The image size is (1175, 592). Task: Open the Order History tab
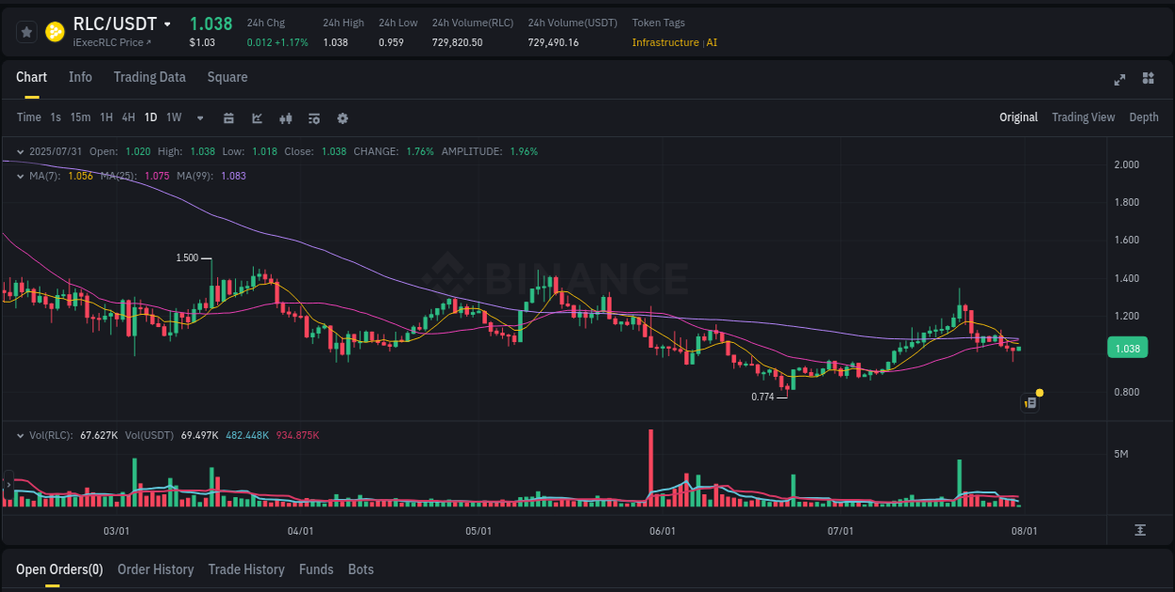[155, 569]
